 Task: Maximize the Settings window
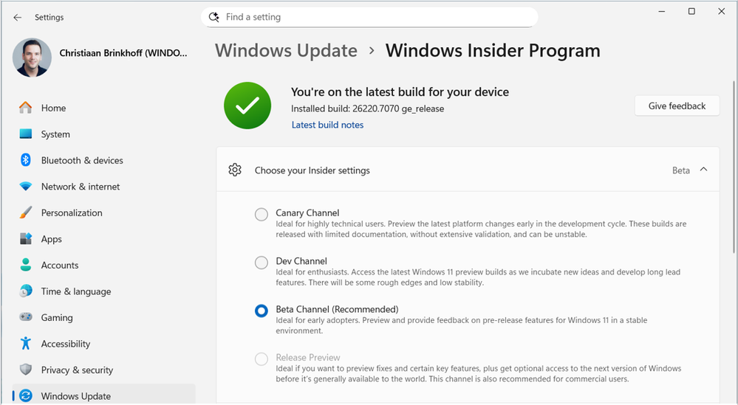pyautogui.click(x=691, y=11)
